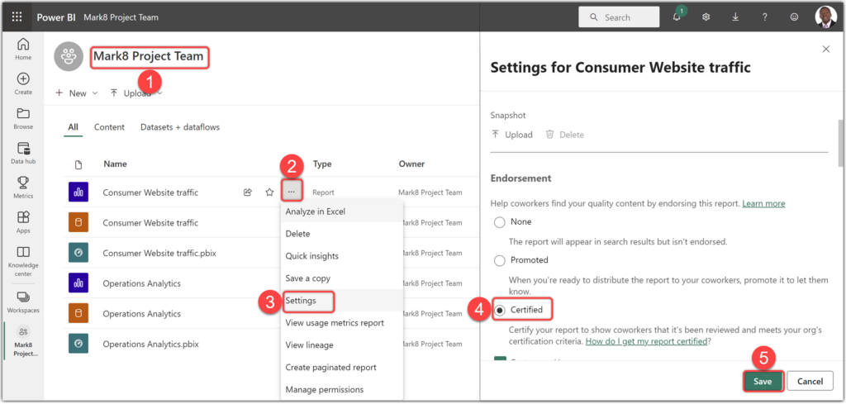
Task: Open the app launcher waffle icon
Action: [17, 17]
